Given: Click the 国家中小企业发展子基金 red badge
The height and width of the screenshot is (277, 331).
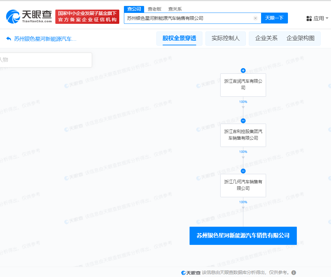Looking at the screenshot, I should 87,16.
